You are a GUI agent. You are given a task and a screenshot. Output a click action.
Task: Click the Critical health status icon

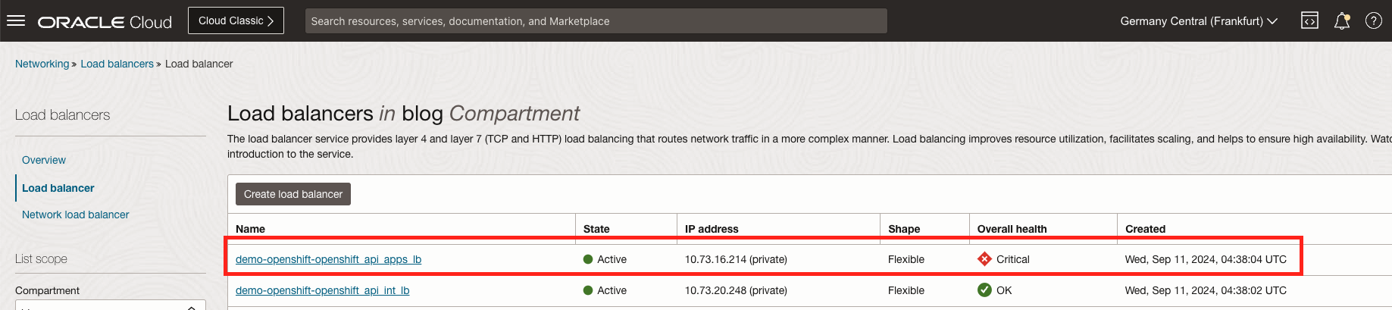[984, 259]
